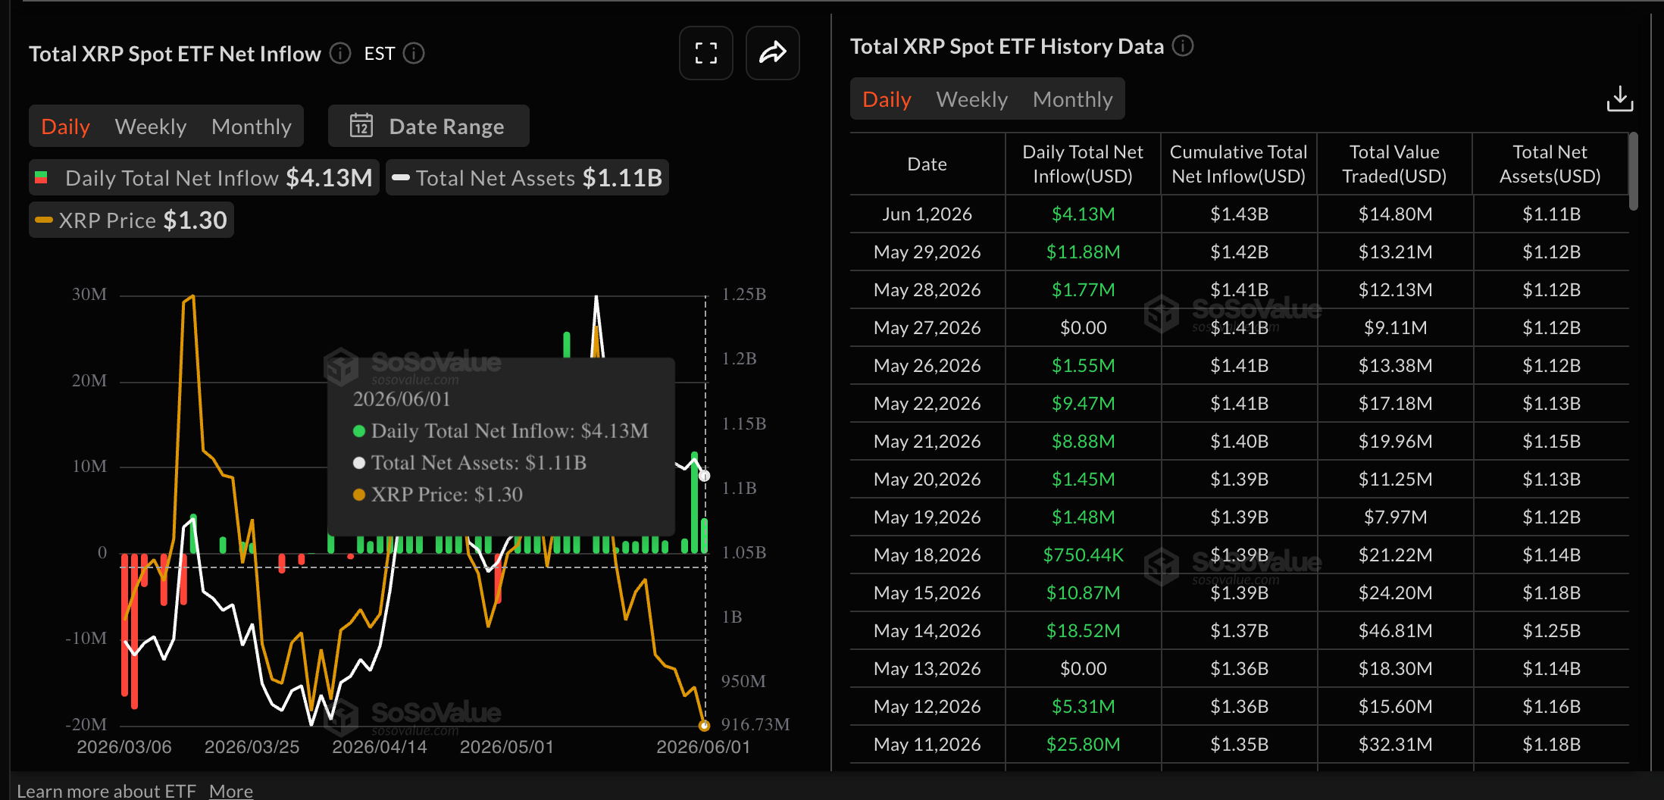Open the Date Range picker

coord(428,126)
